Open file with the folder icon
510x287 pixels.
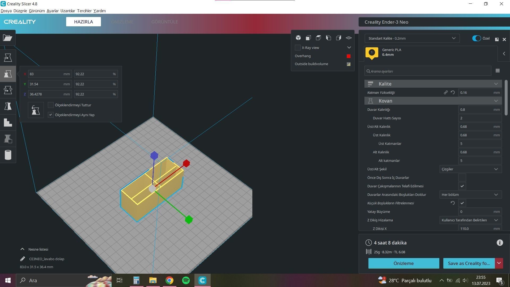click(x=8, y=38)
